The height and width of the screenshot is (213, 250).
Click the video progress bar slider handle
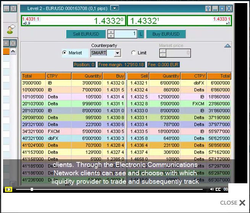pos(32,189)
